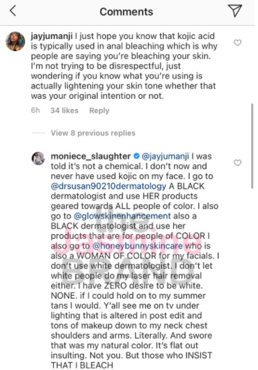
Task: Click the 6h timestamp on the comment
Action: pyautogui.click(x=36, y=110)
